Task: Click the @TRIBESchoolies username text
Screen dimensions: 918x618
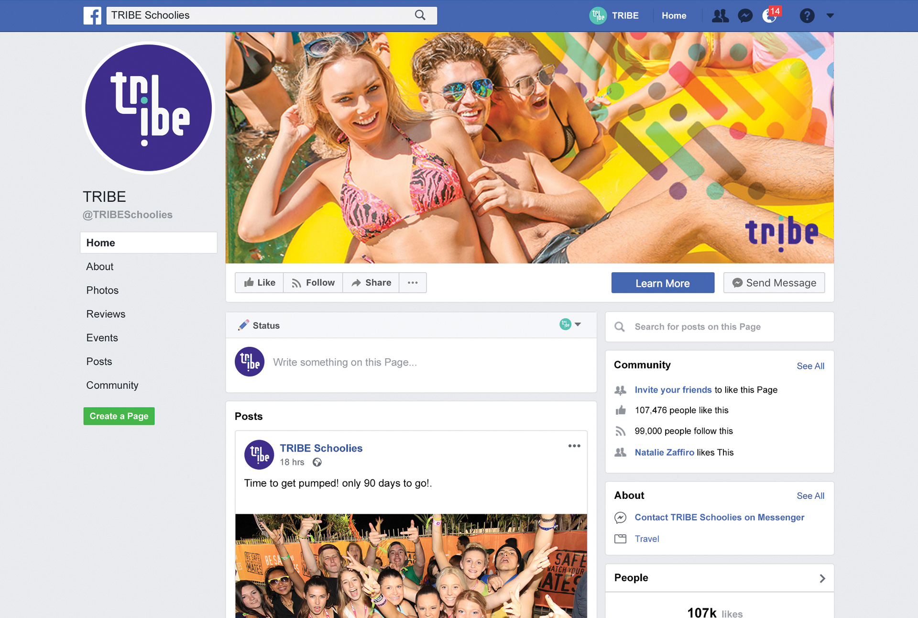Action: click(x=128, y=215)
